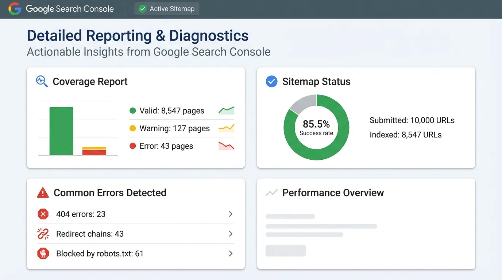This screenshot has height=280, width=502.
Task: Click the Sitemap Status blue checkmark icon
Action: (271, 81)
